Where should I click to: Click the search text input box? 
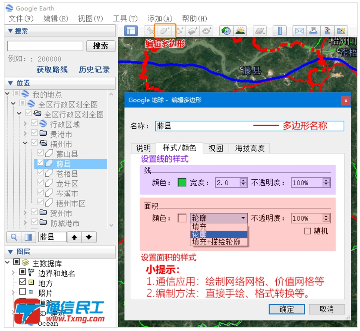pos(45,46)
